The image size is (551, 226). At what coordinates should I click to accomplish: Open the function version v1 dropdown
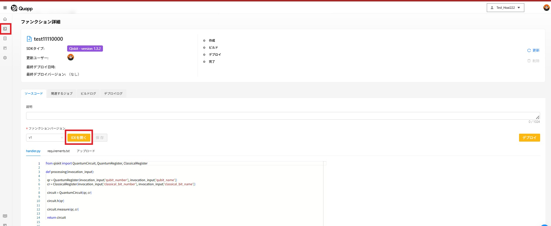pos(46,138)
